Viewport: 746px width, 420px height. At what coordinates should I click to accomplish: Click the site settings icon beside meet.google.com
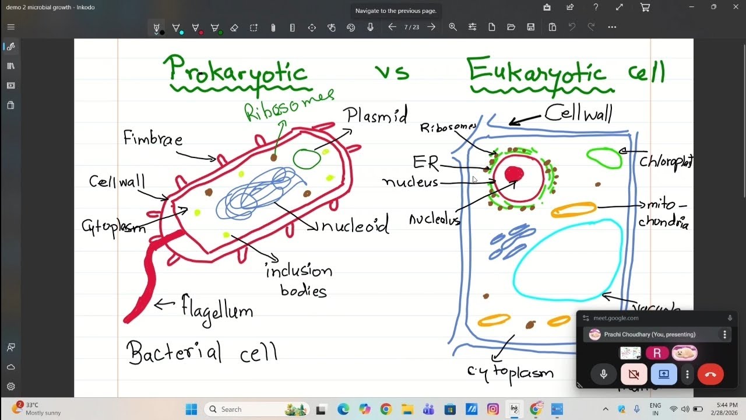[586, 318]
